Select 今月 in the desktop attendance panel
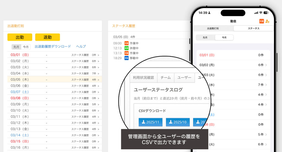282x152 pixels. click(26, 47)
